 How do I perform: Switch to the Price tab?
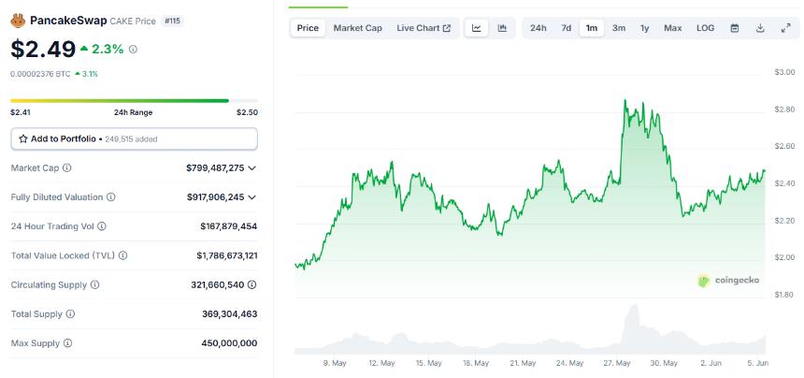[x=308, y=28]
